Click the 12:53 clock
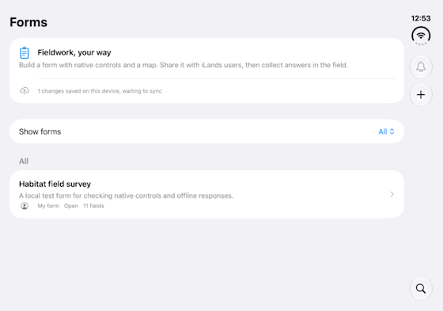This screenshot has height=311, width=443. [x=421, y=18]
